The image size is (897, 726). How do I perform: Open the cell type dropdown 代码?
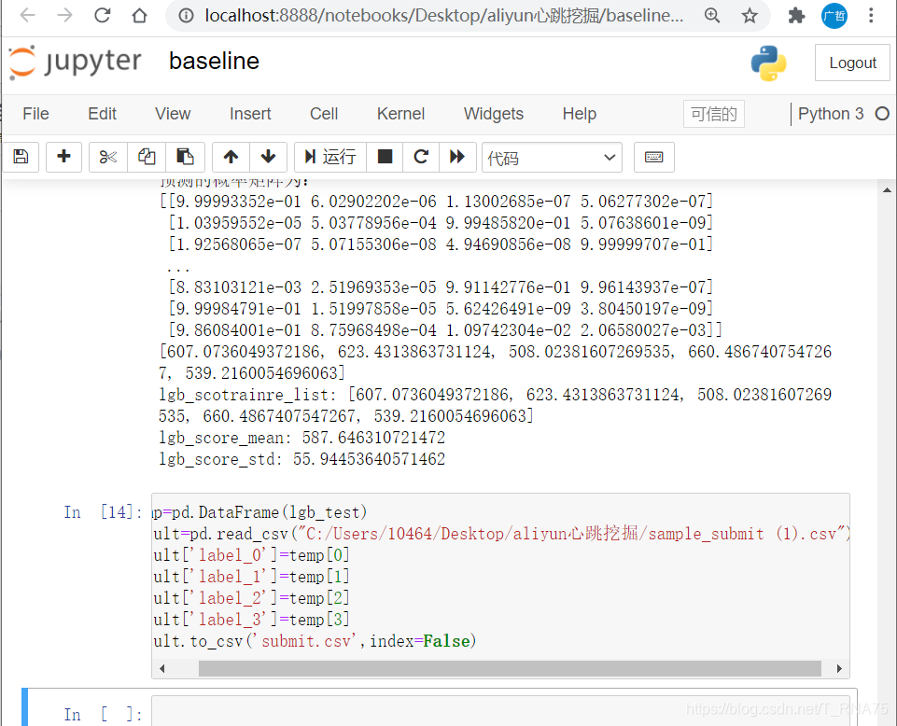552,158
